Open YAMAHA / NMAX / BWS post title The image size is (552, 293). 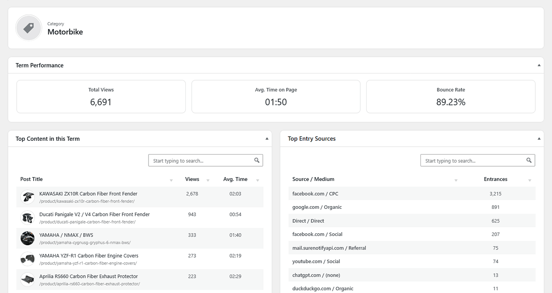pyautogui.click(x=66, y=235)
